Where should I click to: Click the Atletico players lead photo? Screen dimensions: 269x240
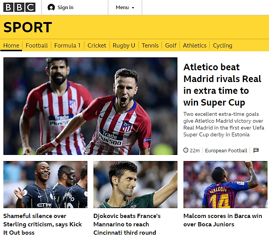(x=90, y=106)
